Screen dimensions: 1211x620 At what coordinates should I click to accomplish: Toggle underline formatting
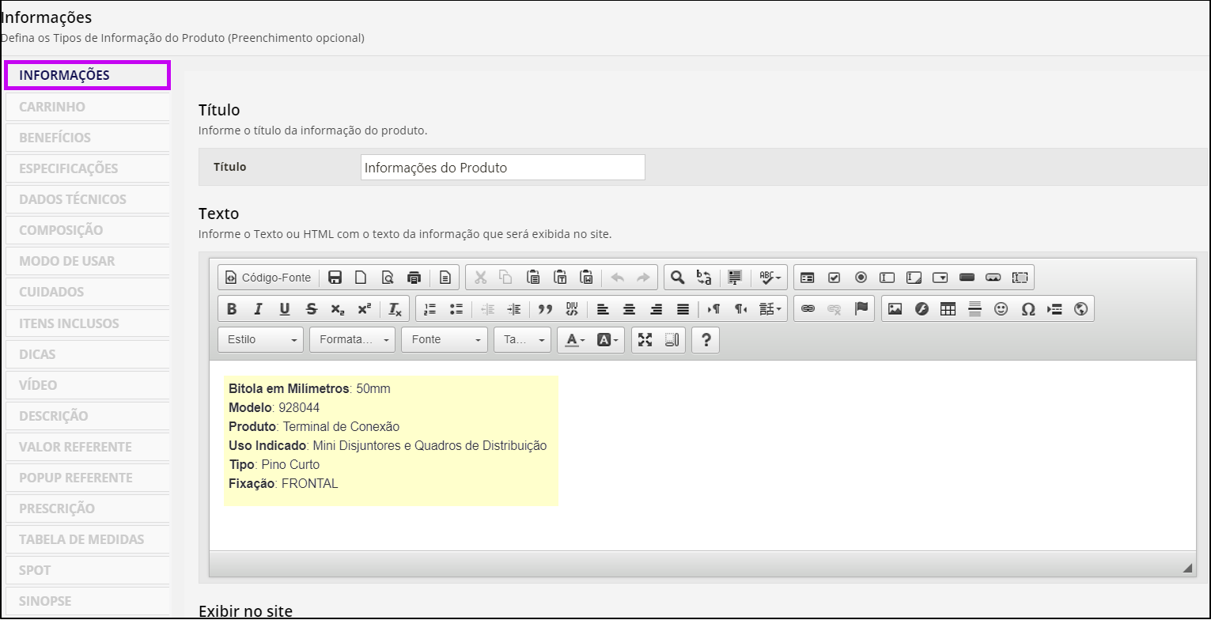pos(285,309)
